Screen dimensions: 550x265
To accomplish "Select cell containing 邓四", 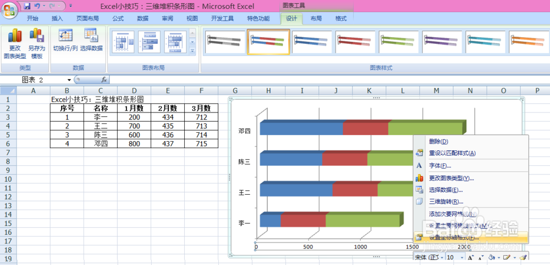I will pyautogui.click(x=101, y=144).
